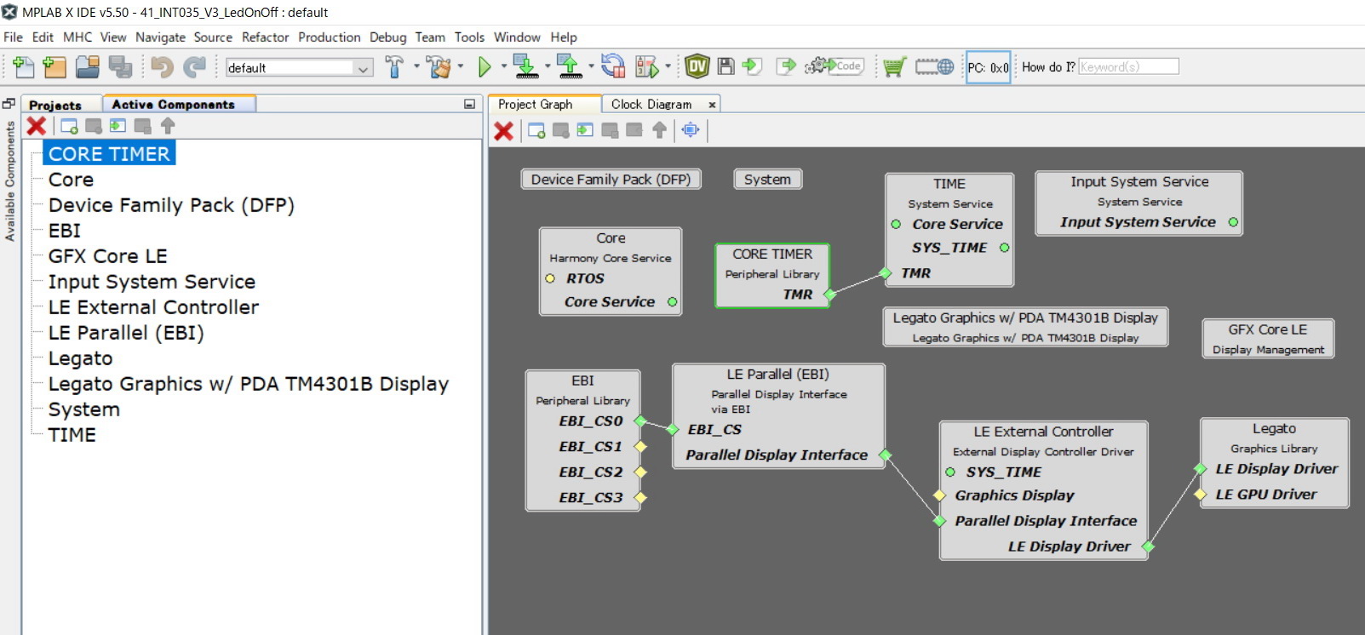The height and width of the screenshot is (635, 1365).
Task: Click the Clean and Build broom icon
Action: click(x=439, y=67)
